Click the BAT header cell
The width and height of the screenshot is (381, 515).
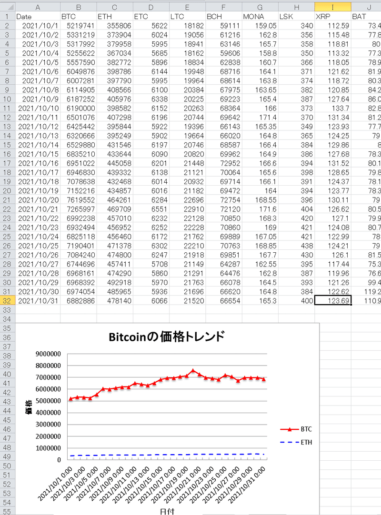366,17
